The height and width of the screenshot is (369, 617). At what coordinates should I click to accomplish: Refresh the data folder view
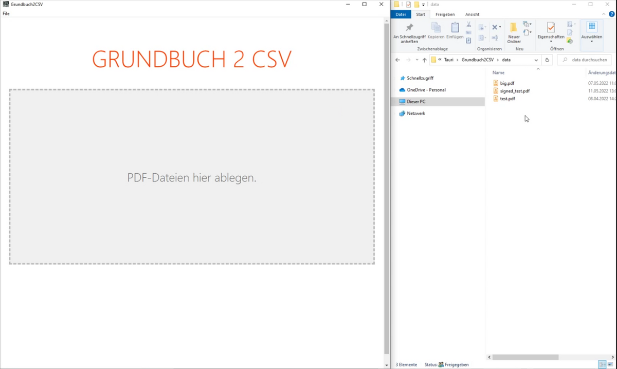coord(547,60)
